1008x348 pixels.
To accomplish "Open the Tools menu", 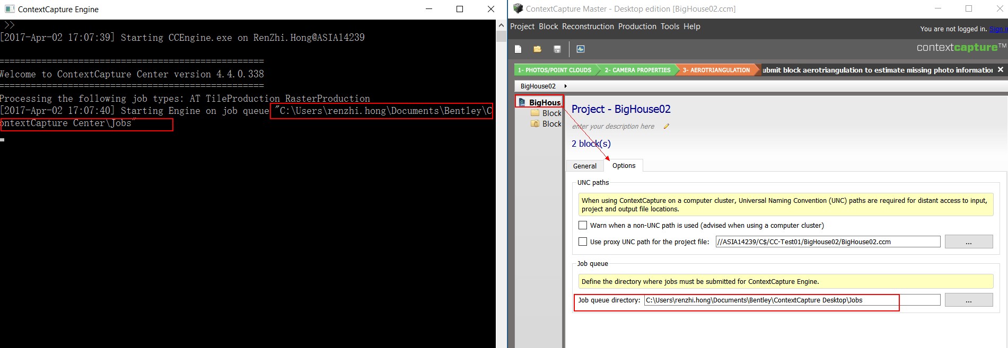I will (670, 26).
